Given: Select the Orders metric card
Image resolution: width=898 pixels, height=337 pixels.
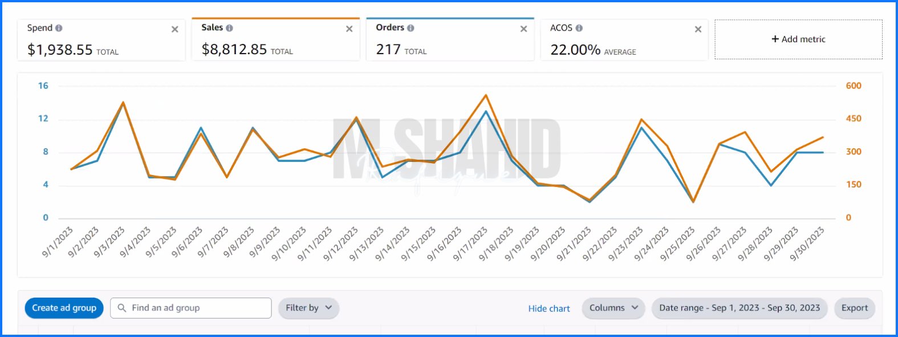Looking at the screenshot, I should click(x=450, y=39).
